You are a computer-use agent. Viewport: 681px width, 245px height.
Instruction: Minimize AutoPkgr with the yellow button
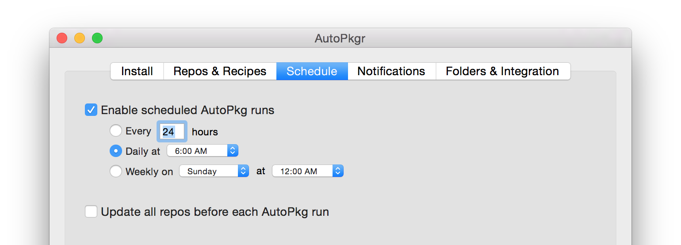pos(80,38)
